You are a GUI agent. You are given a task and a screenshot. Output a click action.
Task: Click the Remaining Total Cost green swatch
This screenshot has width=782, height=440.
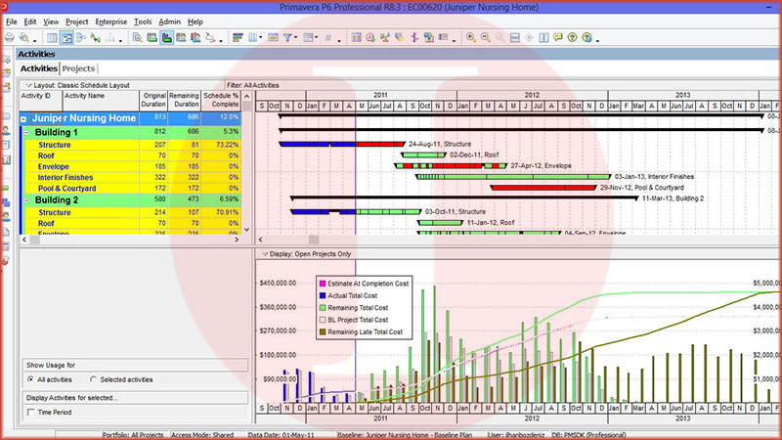[323, 308]
